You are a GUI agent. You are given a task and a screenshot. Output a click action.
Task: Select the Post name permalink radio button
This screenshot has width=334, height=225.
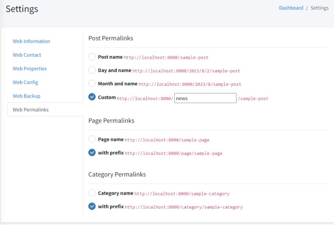(92, 57)
